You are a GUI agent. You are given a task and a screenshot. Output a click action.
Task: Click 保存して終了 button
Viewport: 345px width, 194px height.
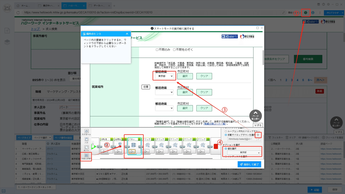pos(250,164)
